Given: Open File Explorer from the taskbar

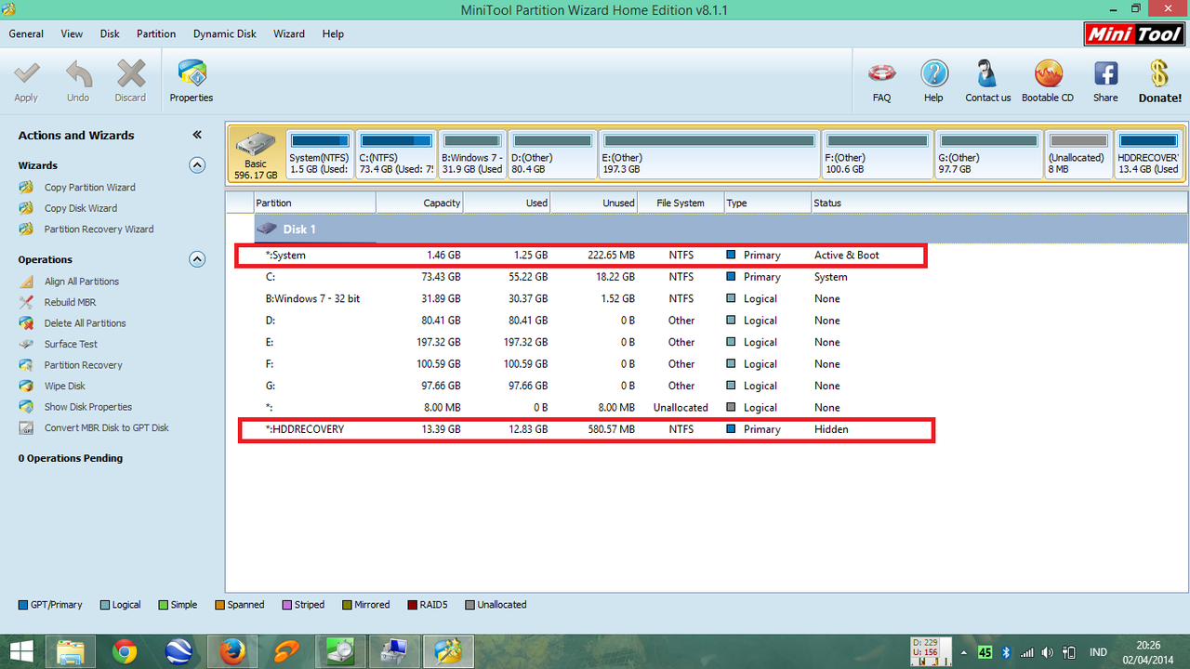Looking at the screenshot, I should coord(72,652).
